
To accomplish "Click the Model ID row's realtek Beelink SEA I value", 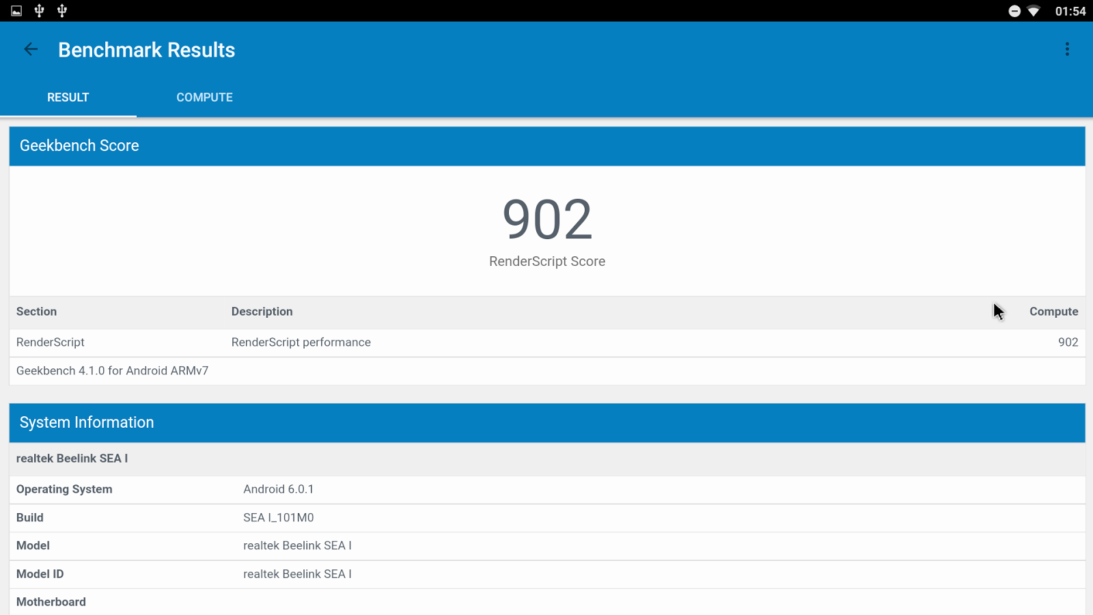I will [x=297, y=574].
